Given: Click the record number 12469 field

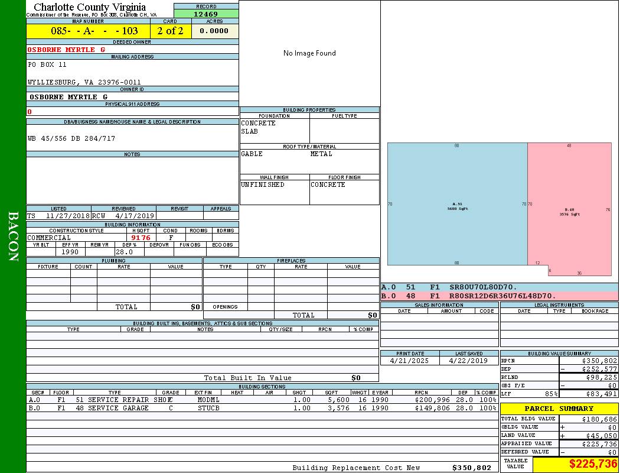Looking at the screenshot, I should coord(206,14).
